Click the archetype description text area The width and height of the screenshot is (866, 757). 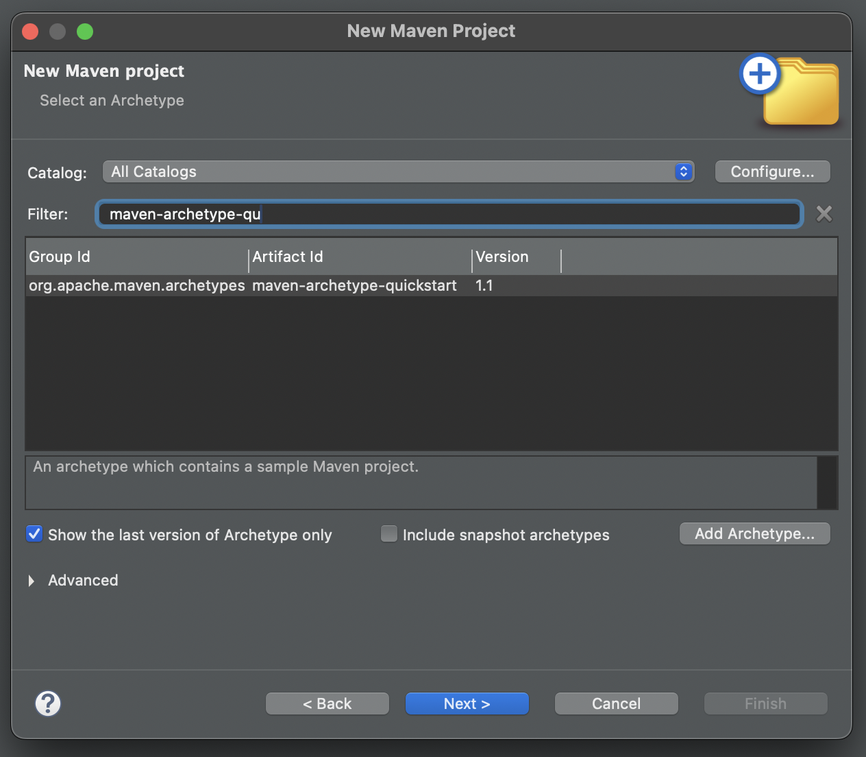pos(421,483)
